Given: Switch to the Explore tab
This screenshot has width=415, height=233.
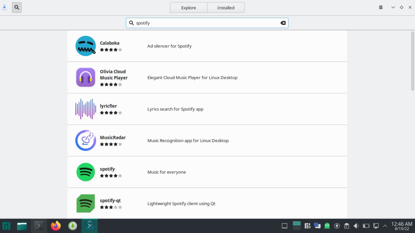Looking at the screenshot, I should pos(188,8).
